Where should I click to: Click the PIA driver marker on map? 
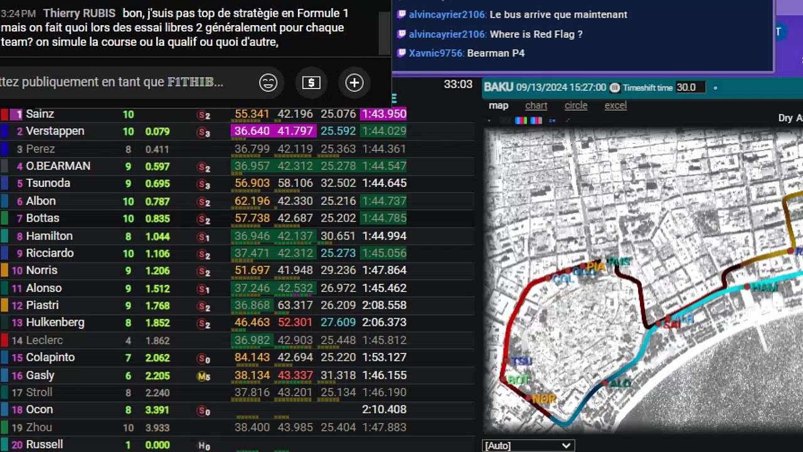pyautogui.click(x=595, y=266)
